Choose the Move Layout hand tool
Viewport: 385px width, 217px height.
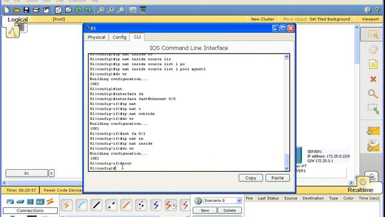[373, 49]
